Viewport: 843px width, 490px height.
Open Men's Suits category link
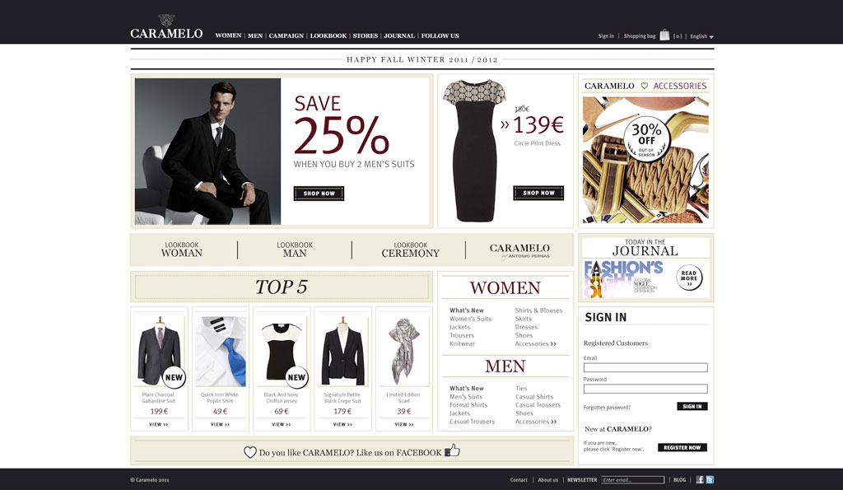(466, 397)
